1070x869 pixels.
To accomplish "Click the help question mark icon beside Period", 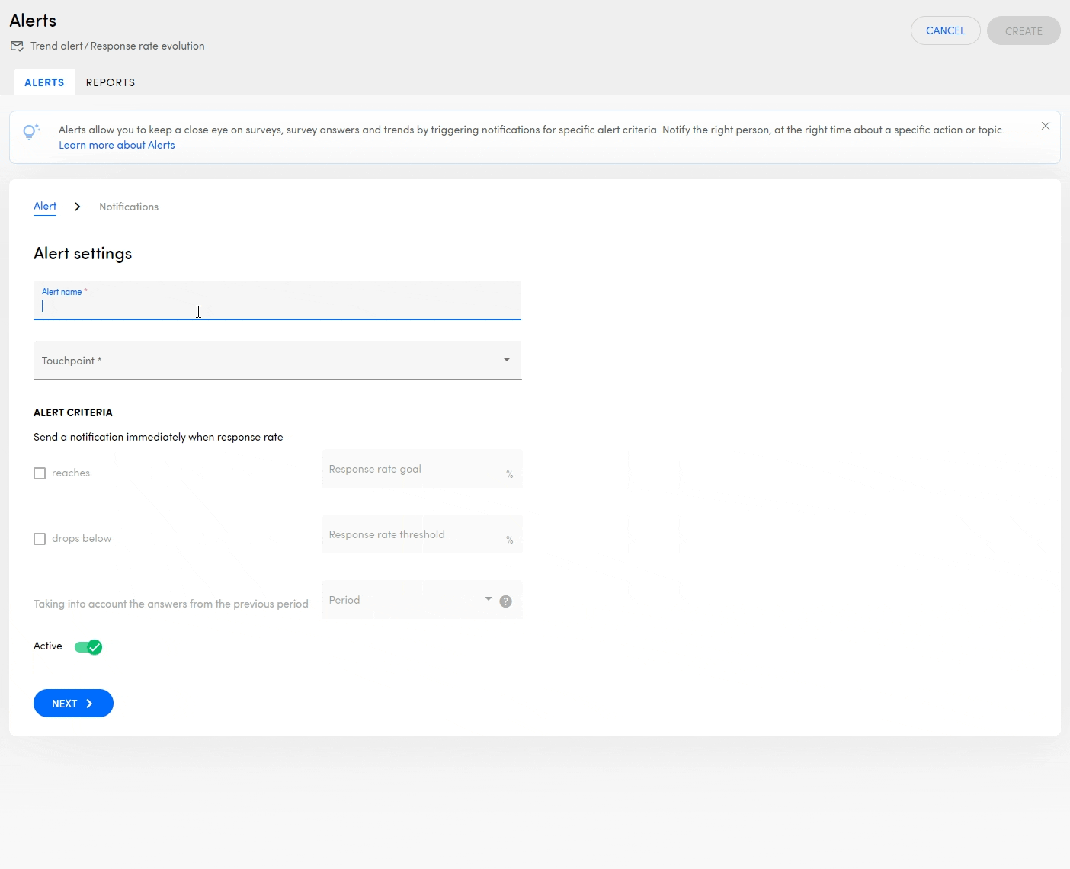I will [505, 601].
